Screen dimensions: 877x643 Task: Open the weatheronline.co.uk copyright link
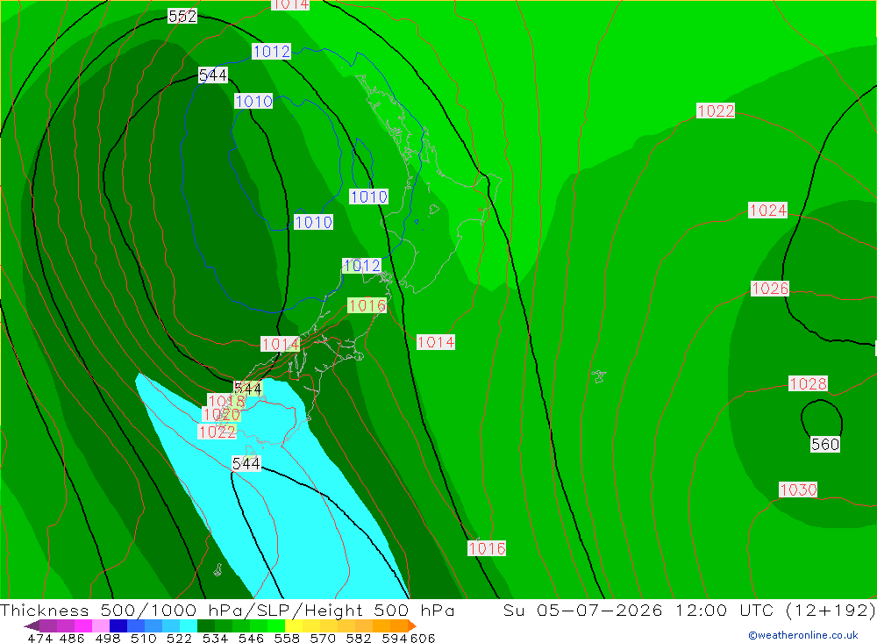803,635
